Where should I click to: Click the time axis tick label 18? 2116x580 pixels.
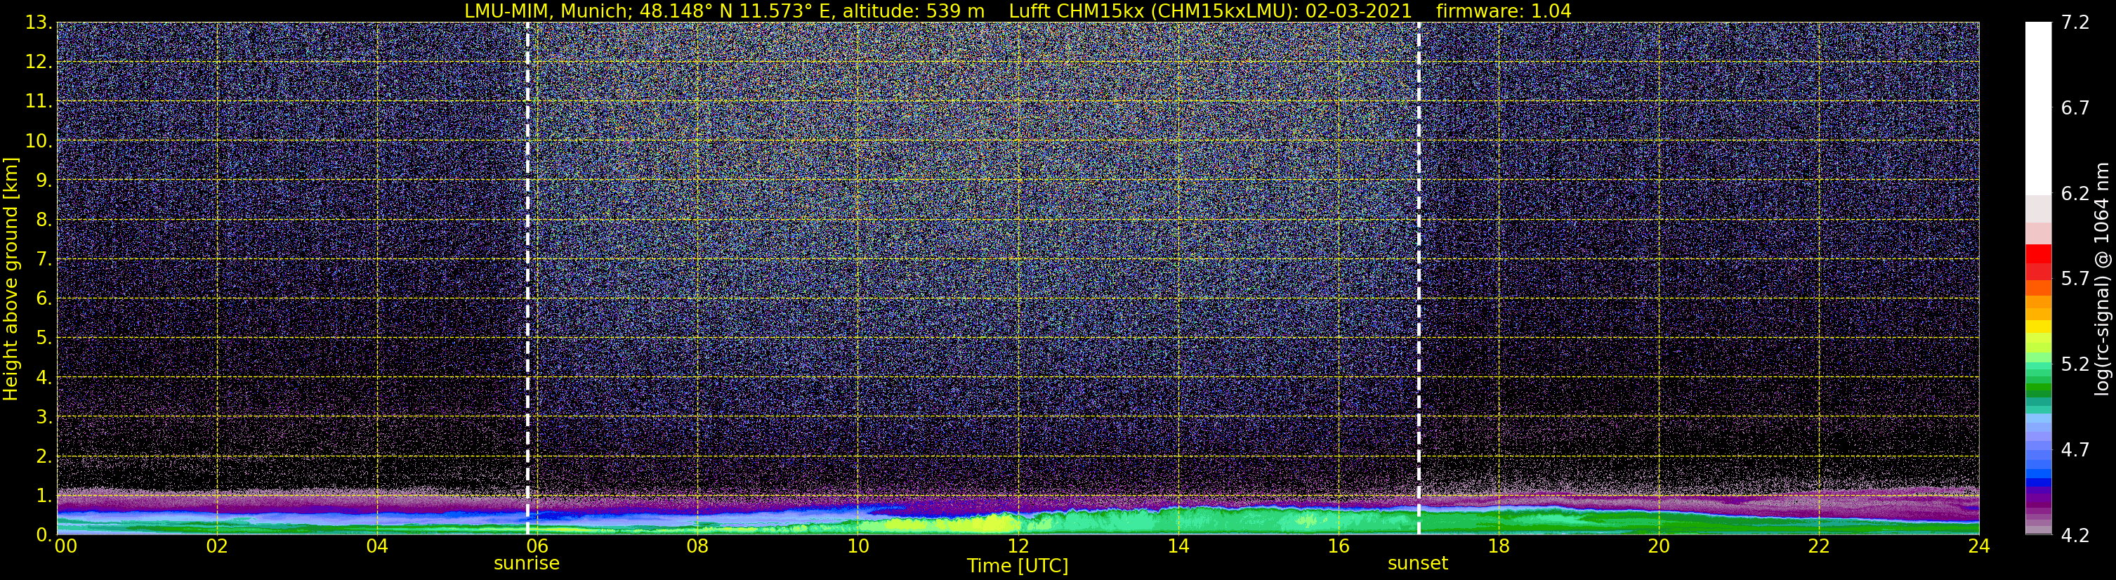[x=1498, y=547]
